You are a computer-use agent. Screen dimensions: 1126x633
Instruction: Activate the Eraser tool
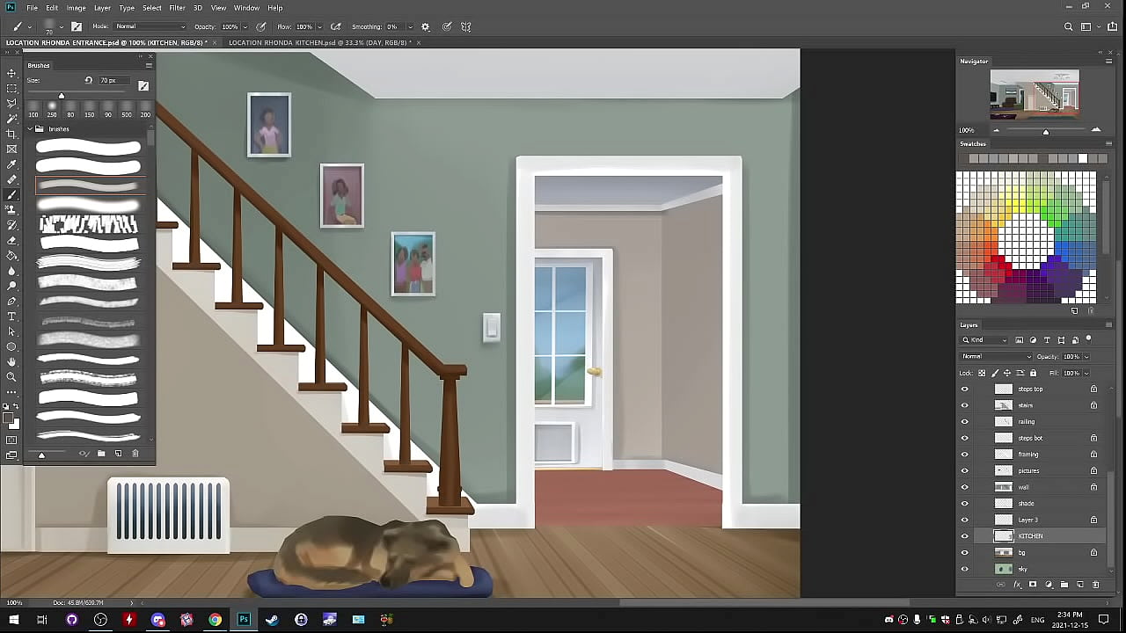click(11, 240)
